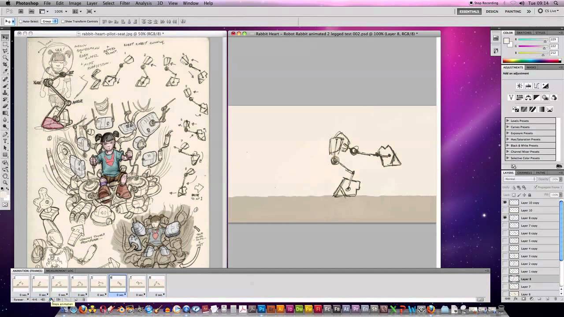Enable Show Transform Controls checkbox

click(63, 21)
